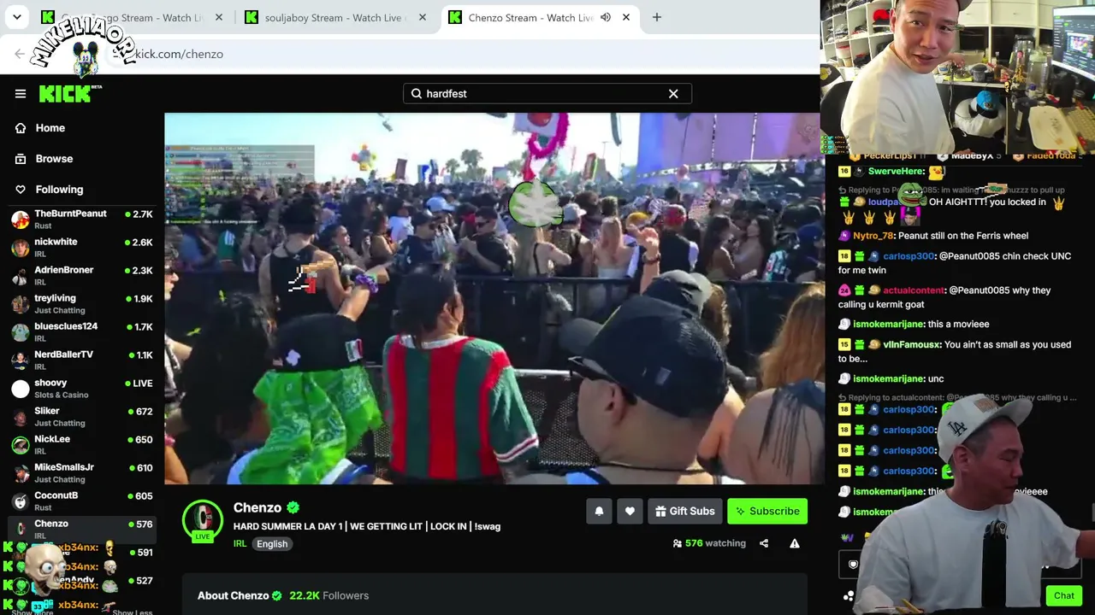Image resolution: width=1095 pixels, height=615 pixels.
Task: Open the browser tab search dropdown chevron
Action: (17, 17)
